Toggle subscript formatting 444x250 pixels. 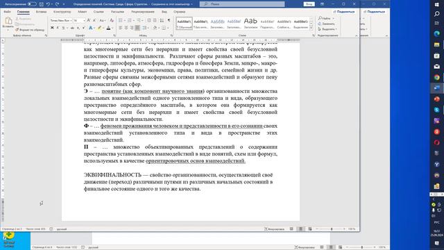(78, 28)
